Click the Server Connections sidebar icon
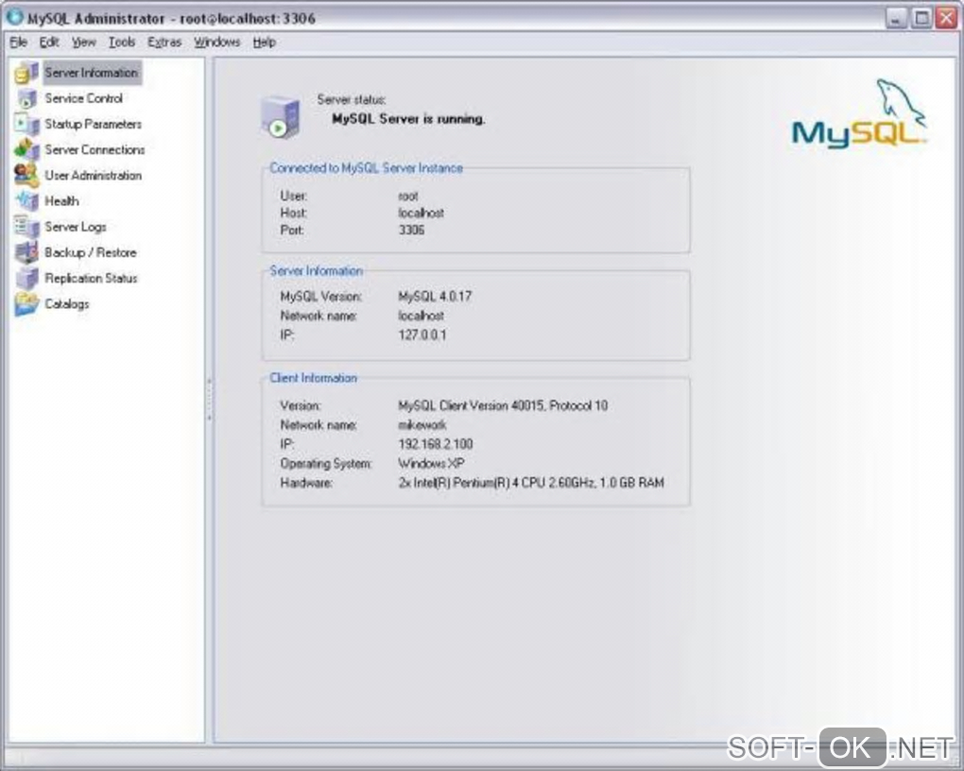964x771 pixels. coord(26,149)
